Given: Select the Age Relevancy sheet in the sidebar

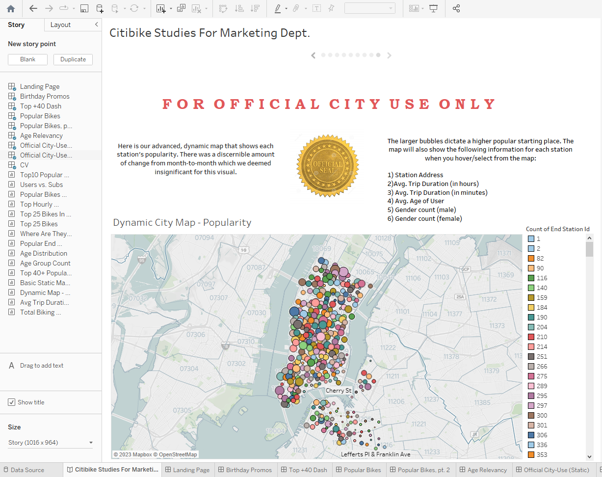Looking at the screenshot, I should coord(42,135).
